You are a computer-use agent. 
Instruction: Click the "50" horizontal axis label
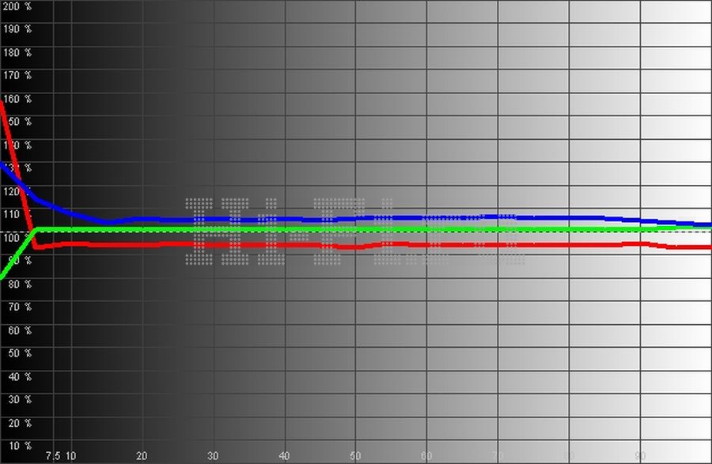point(355,456)
